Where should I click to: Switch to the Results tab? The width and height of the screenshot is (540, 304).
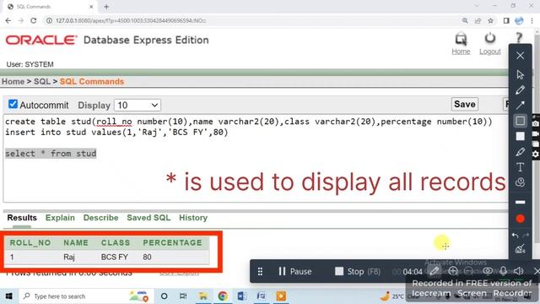tap(22, 218)
